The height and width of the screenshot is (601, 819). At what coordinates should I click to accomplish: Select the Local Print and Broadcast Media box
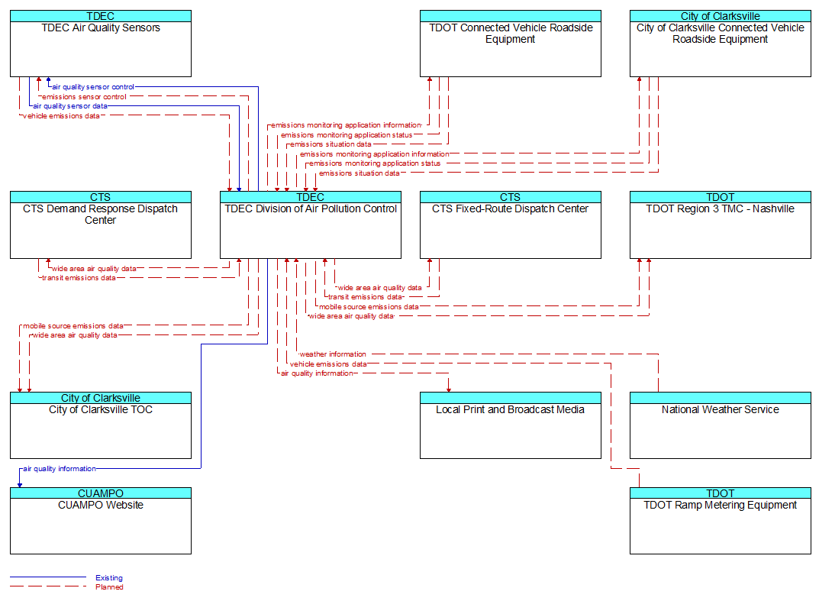pos(511,425)
